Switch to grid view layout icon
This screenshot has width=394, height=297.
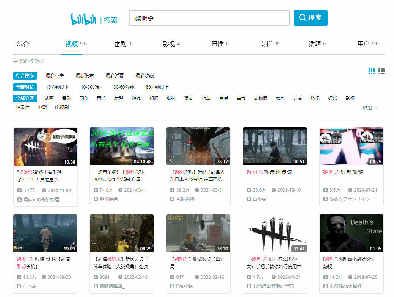pos(372,71)
